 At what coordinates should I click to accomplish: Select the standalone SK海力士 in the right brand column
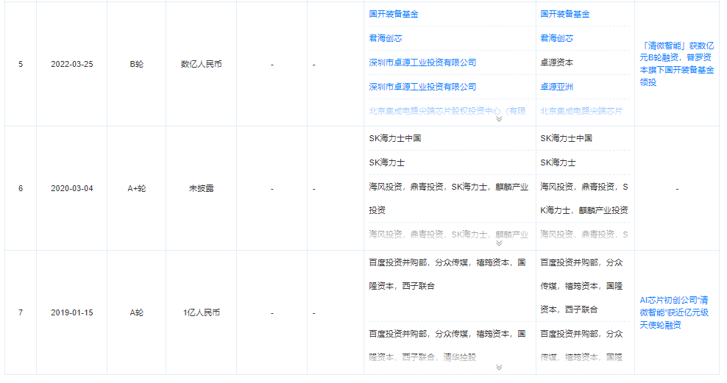coord(558,162)
